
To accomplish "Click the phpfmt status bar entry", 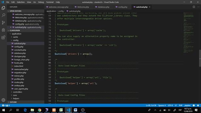I will point(187,105).
